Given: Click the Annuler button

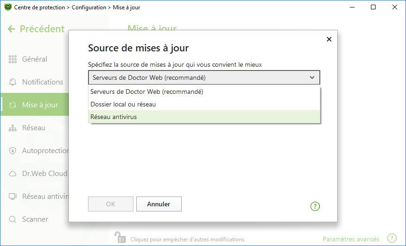Looking at the screenshot, I should pos(159,204).
